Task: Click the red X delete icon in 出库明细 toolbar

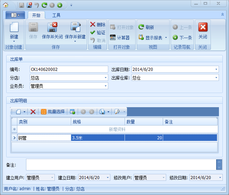Action: click(33, 112)
